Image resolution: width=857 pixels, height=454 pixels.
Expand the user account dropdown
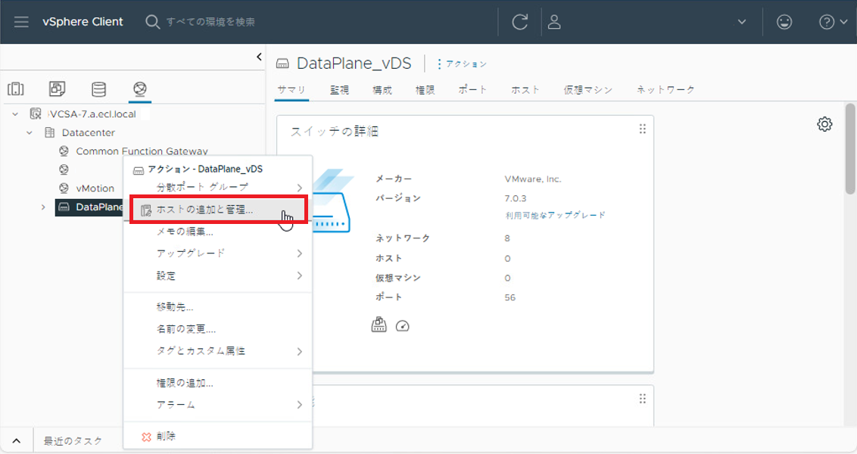[742, 22]
